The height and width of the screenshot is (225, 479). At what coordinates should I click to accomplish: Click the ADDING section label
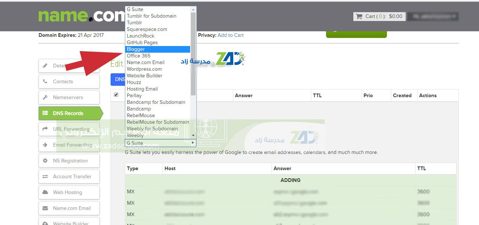(x=290, y=180)
